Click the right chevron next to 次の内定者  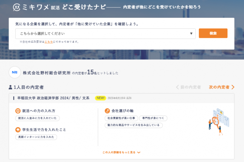click(233, 87)
